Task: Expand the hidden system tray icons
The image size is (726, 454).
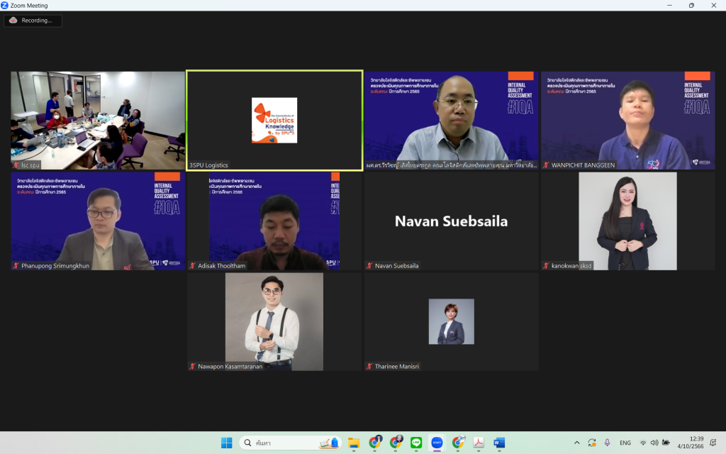Action: (x=576, y=443)
